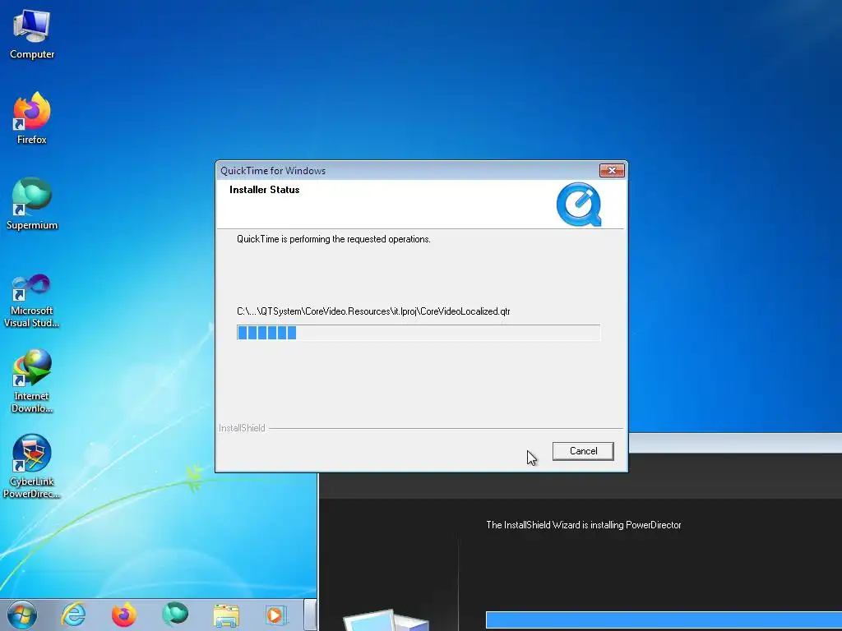Open Supermium from the taskbar
The image size is (842, 631).
pyautogui.click(x=175, y=615)
